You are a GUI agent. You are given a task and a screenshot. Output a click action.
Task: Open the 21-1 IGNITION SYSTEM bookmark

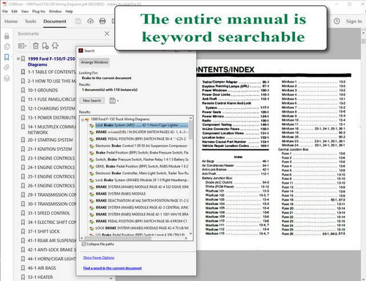[50, 149]
